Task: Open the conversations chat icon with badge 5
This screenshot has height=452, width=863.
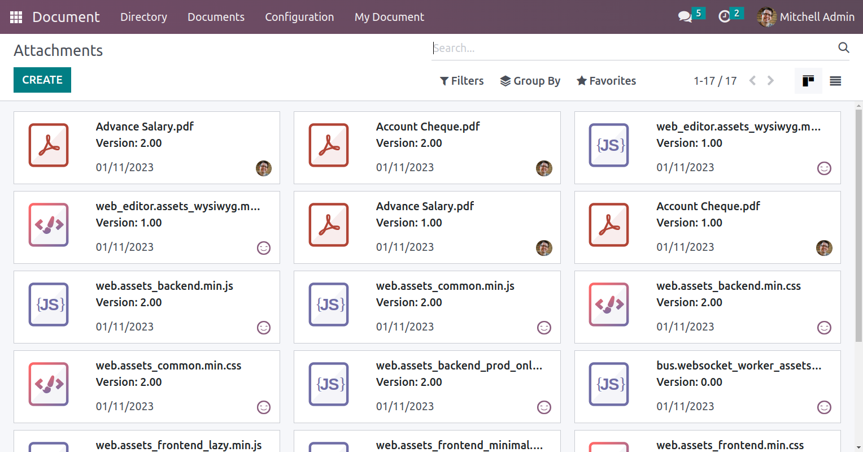Action: click(x=685, y=17)
